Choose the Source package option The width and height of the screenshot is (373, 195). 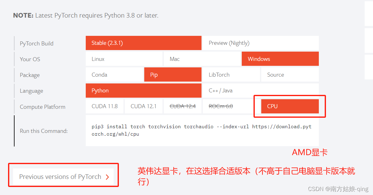[290, 74]
